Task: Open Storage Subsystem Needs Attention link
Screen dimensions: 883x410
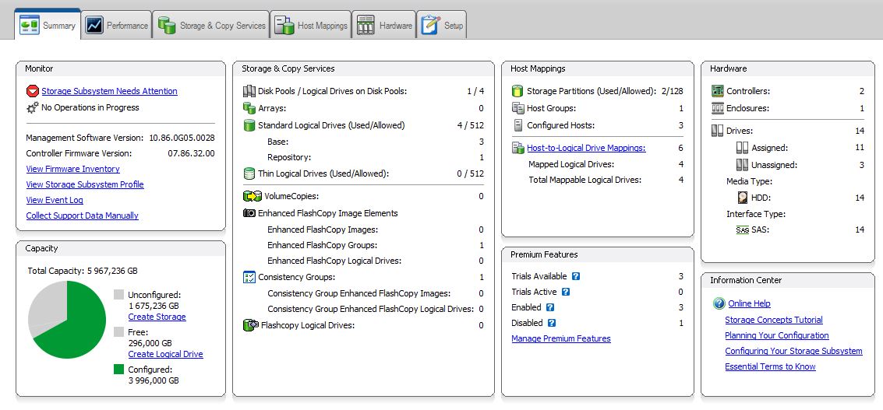Action: 109,91
